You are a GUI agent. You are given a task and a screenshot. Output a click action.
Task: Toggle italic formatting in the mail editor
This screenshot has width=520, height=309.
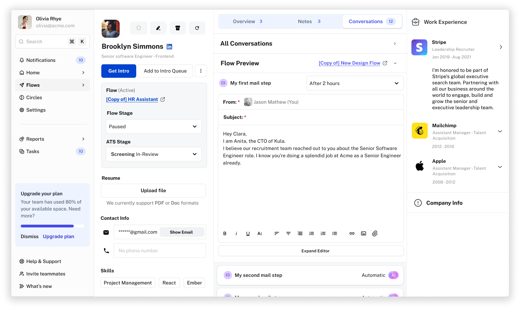236,234
